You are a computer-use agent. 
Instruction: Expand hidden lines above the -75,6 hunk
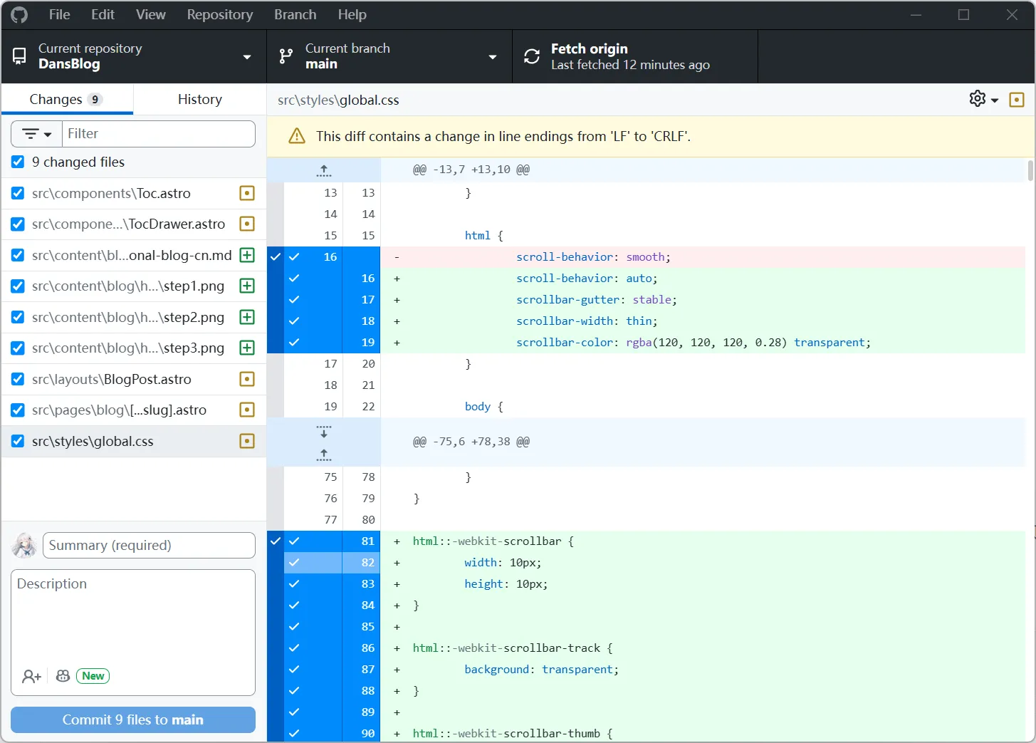[x=324, y=455]
